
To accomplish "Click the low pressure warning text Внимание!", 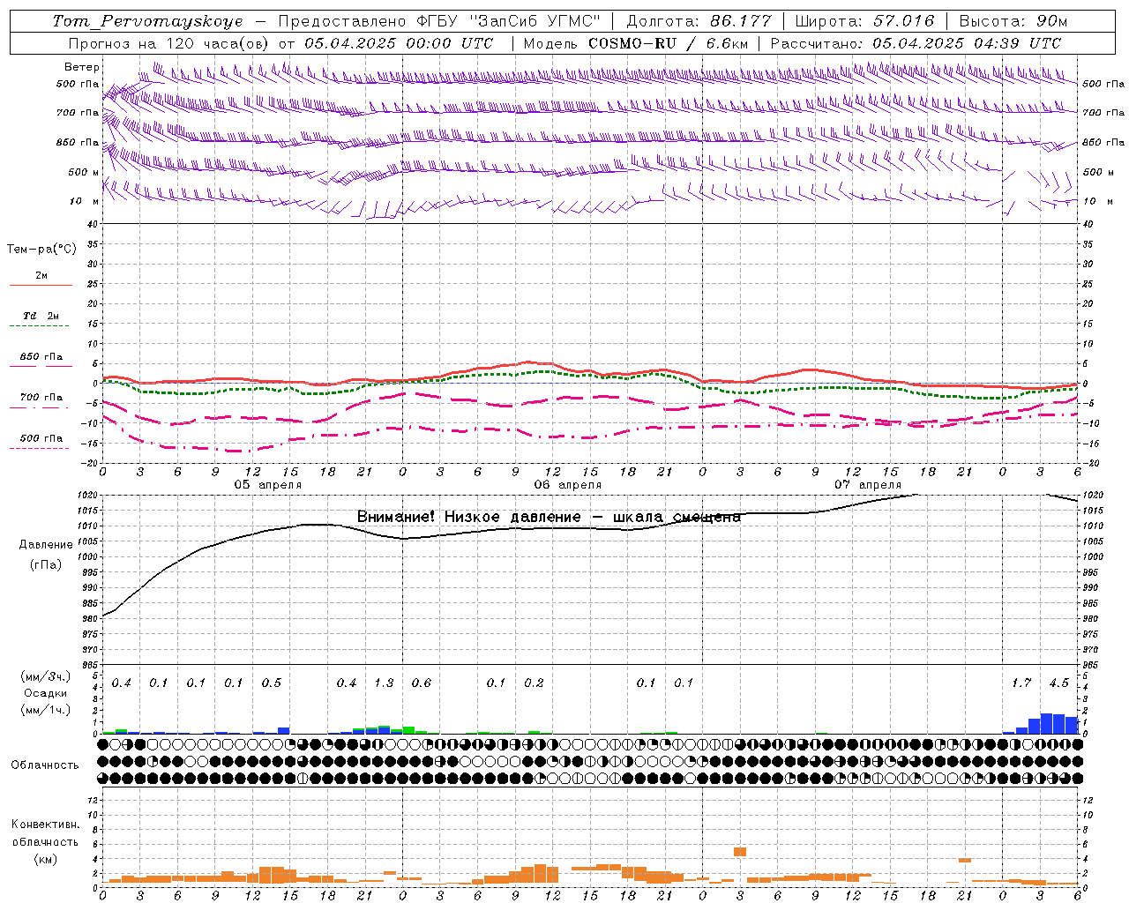I will [396, 517].
